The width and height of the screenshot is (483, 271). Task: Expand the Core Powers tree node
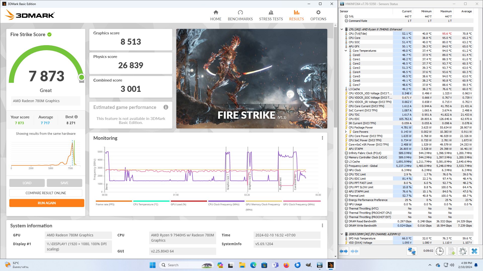[x=346, y=132]
